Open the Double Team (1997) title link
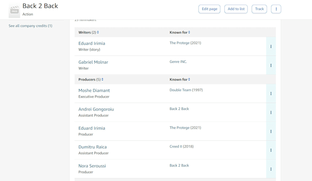 186,90
